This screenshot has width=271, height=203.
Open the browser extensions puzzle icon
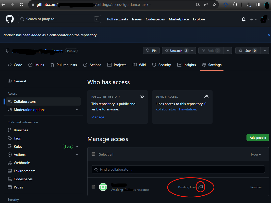(x=235, y=5)
